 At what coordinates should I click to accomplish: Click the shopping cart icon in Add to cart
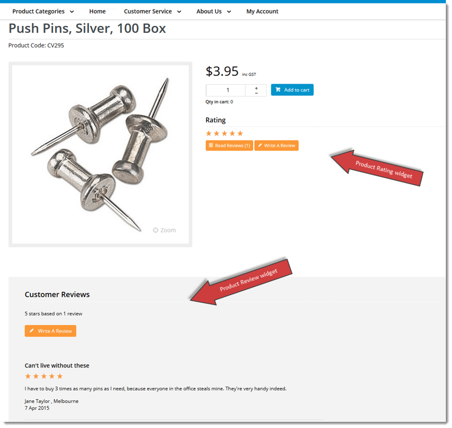click(x=278, y=90)
